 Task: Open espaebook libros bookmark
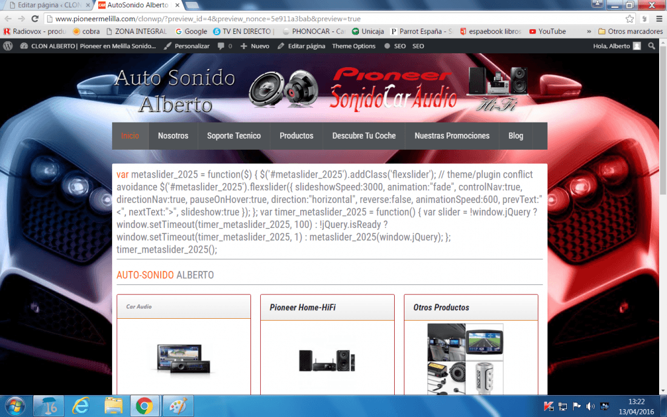pyautogui.click(x=491, y=32)
